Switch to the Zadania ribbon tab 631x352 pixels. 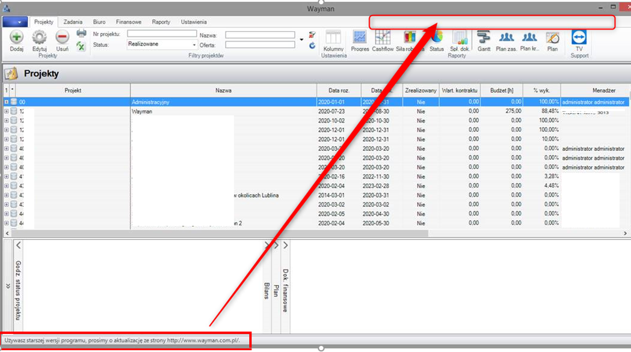click(x=73, y=22)
